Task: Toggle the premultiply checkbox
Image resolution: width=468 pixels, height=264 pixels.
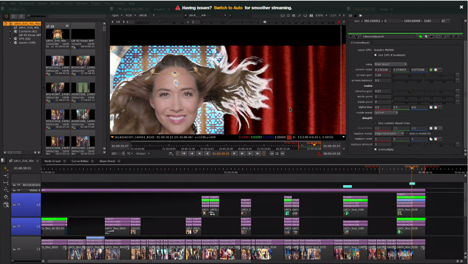Action: pos(375,149)
